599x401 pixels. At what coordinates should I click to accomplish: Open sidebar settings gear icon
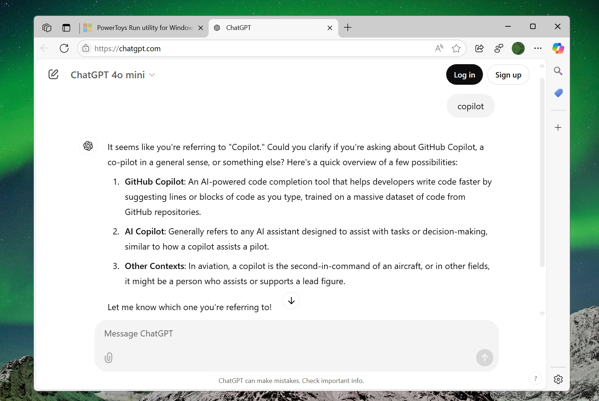(x=558, y=379)
